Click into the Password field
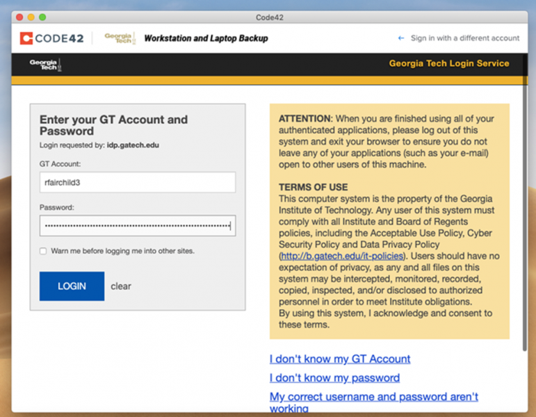 click(137, 226)
